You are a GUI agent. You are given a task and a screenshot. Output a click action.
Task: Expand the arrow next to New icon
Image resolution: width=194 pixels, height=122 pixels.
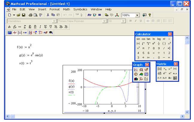pyautogui.click(x=14, y=15)
